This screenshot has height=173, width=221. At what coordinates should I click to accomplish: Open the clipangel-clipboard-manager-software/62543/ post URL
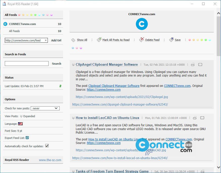click(120, 104)
